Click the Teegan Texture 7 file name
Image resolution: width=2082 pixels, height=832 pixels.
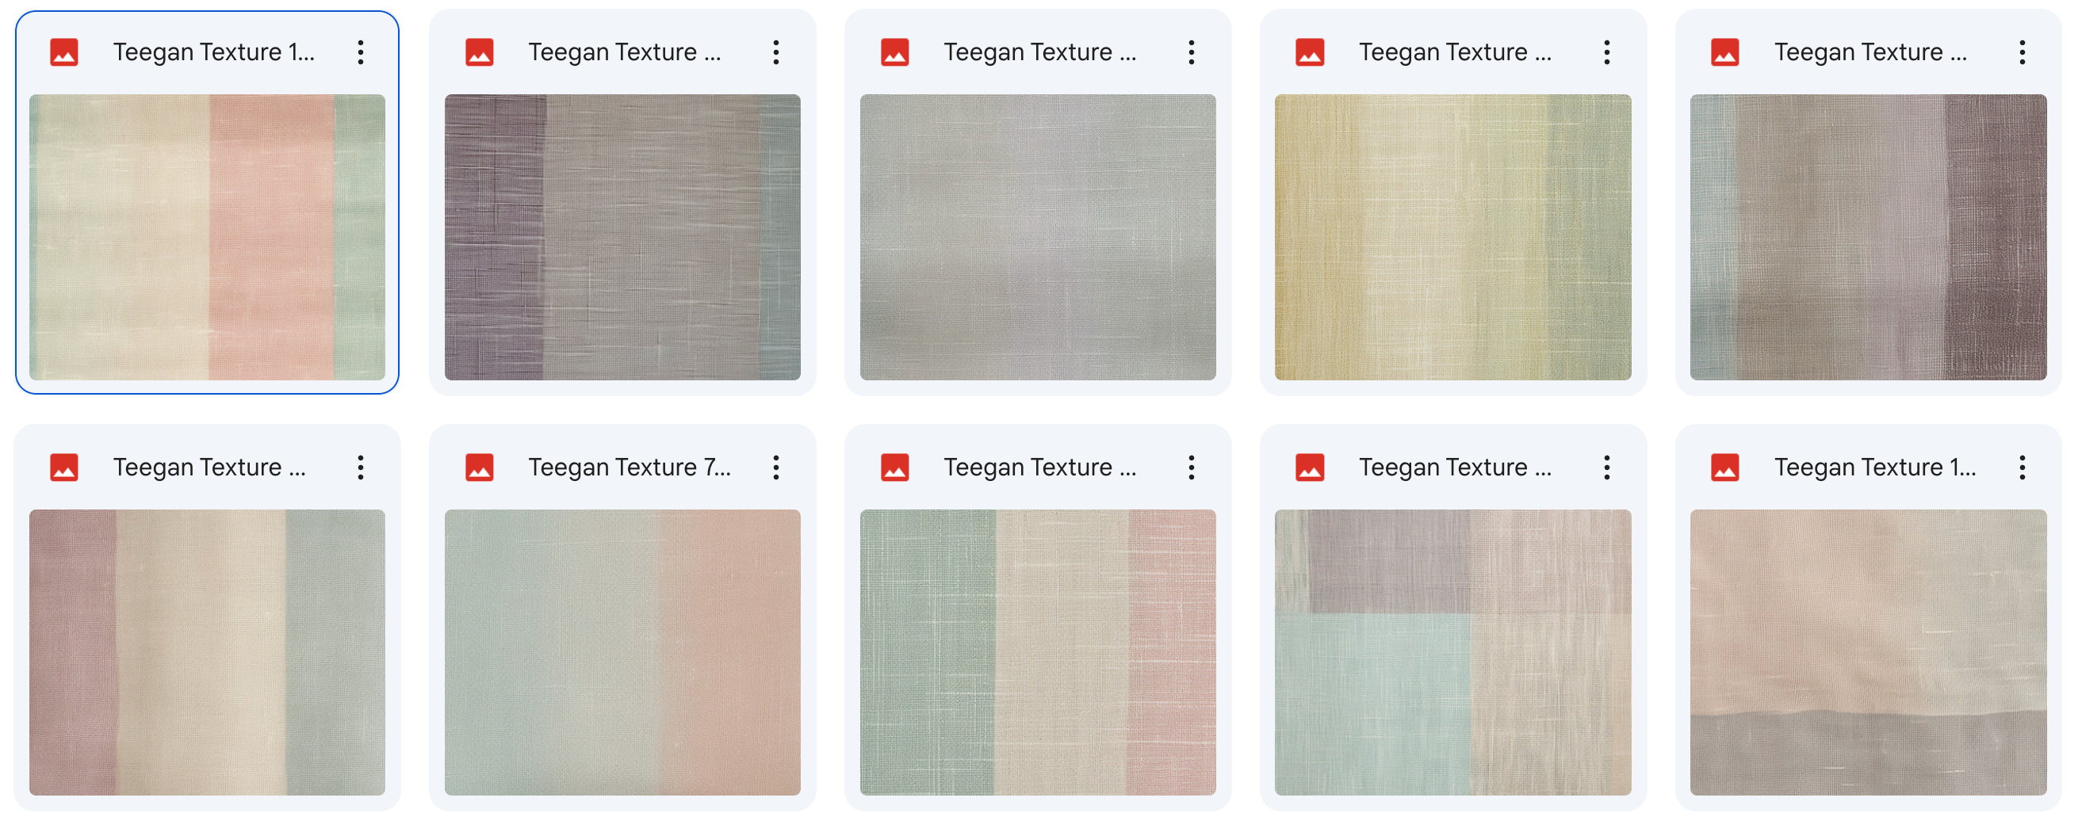pos(630,468)
